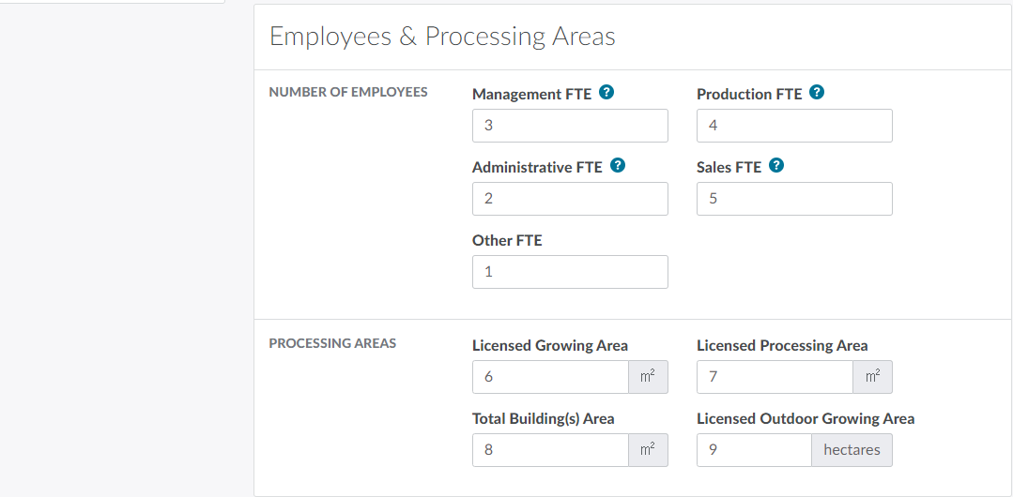Click the Sales FTE input field
Viewport: 1013px width, 497px height.
coord(794,199)
